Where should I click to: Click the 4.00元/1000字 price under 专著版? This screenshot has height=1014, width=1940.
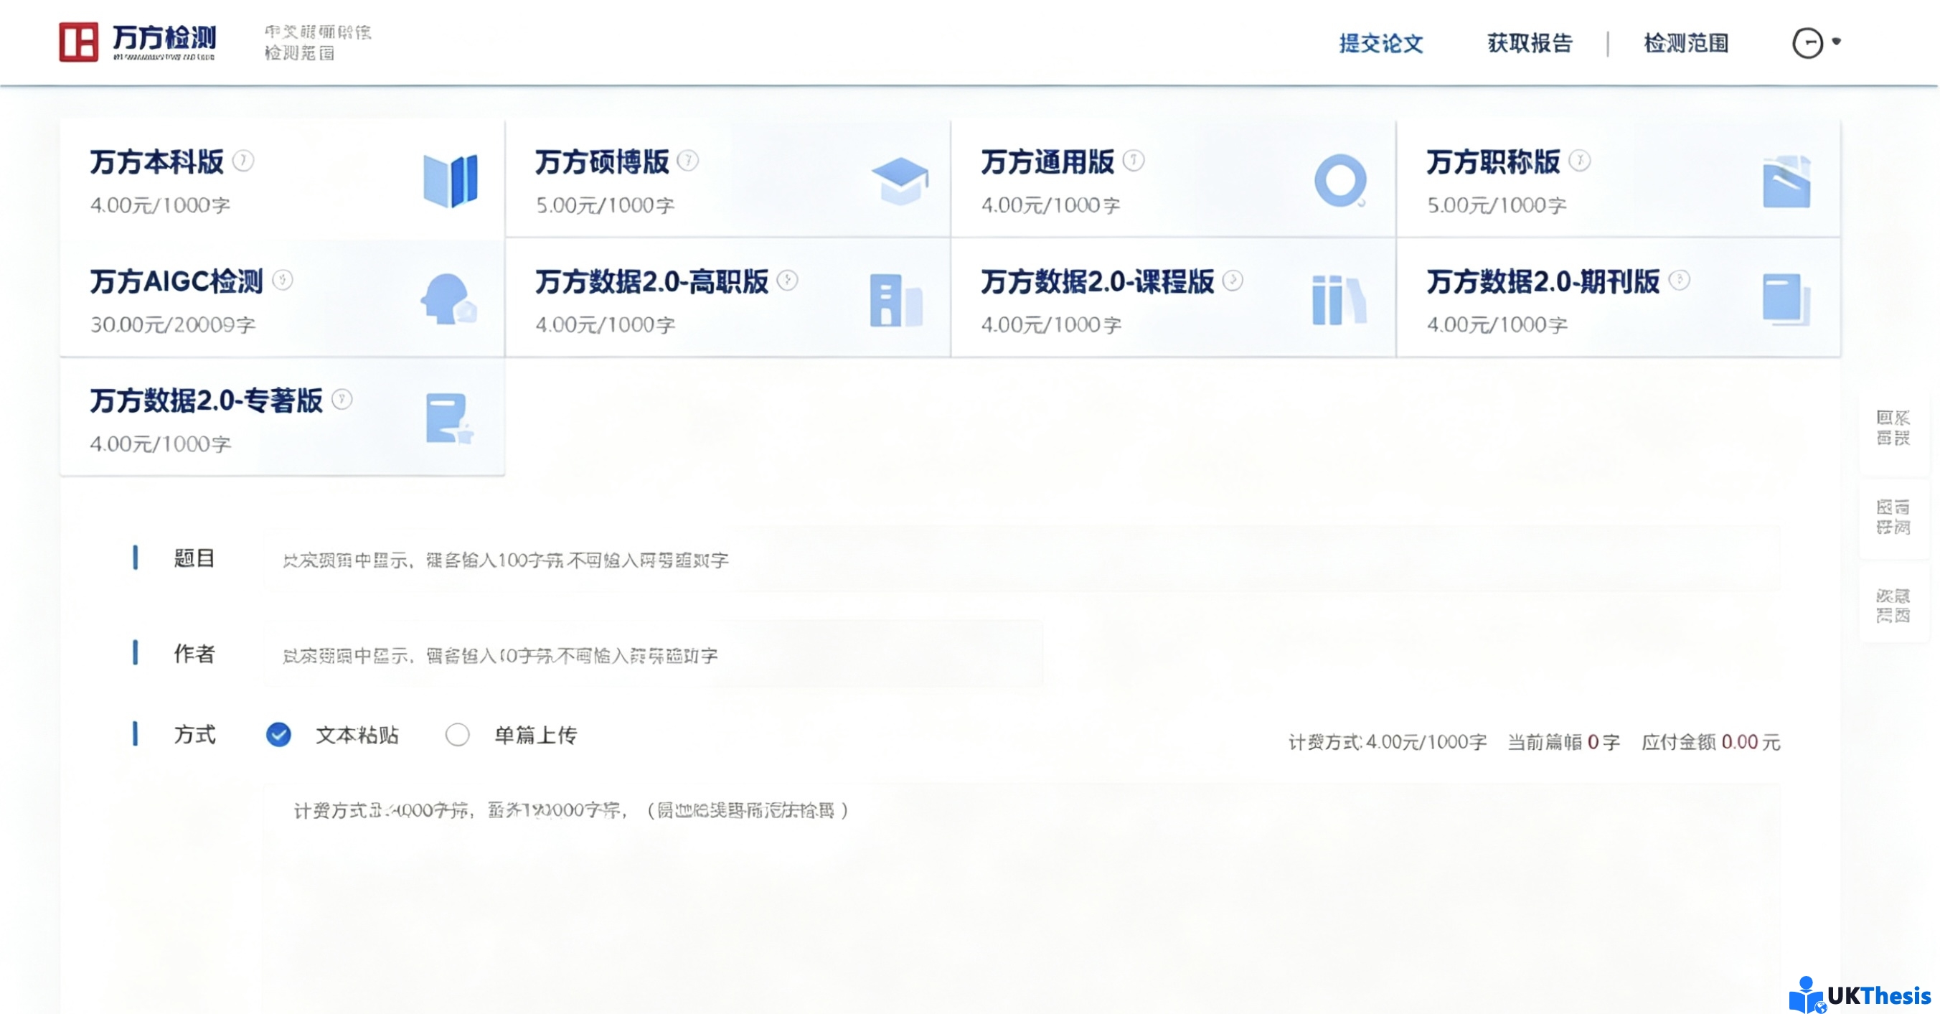161,443
